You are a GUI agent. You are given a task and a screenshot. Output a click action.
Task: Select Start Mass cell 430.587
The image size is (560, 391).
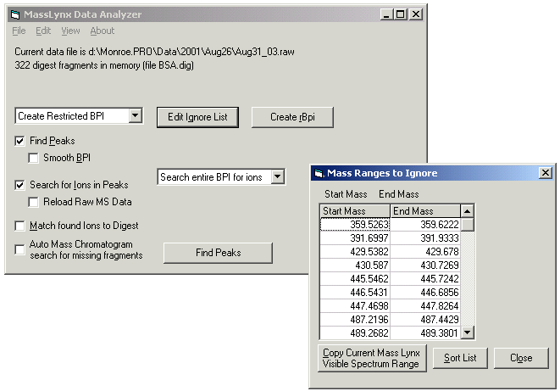(355, 265)
